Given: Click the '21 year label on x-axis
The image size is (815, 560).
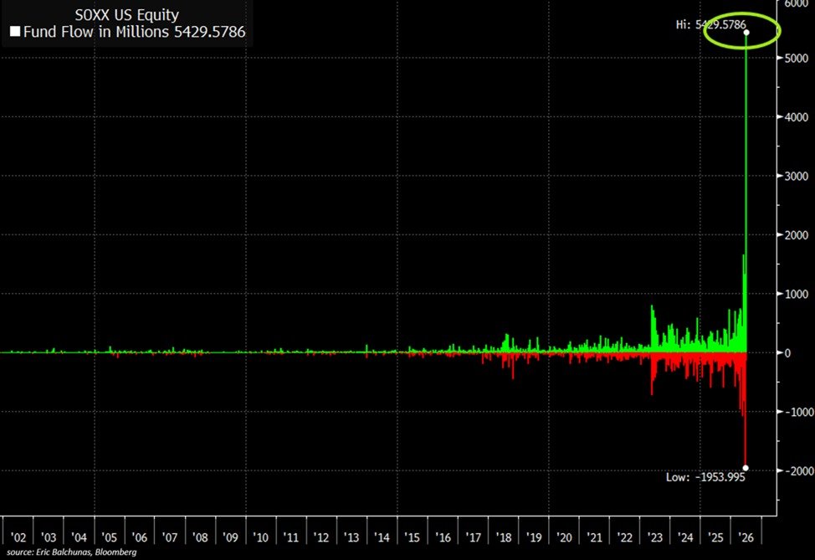Looking at the screenshot, I should tap(594, 537).
